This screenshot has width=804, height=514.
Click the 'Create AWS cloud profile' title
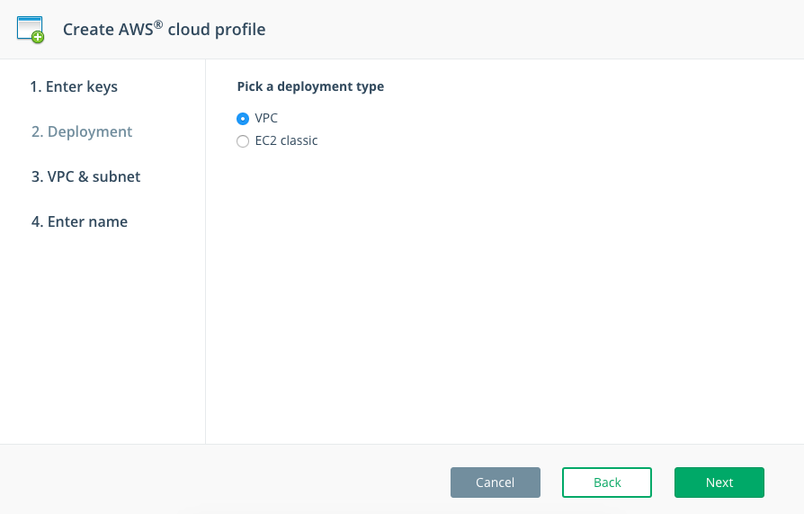pos(164,30)
